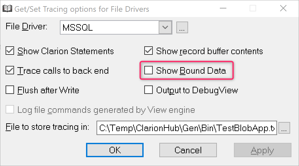The height and width of the screenshot is (166, 299).
Task: Turn on Output to DebugView
Action: [x=149, y=90]
